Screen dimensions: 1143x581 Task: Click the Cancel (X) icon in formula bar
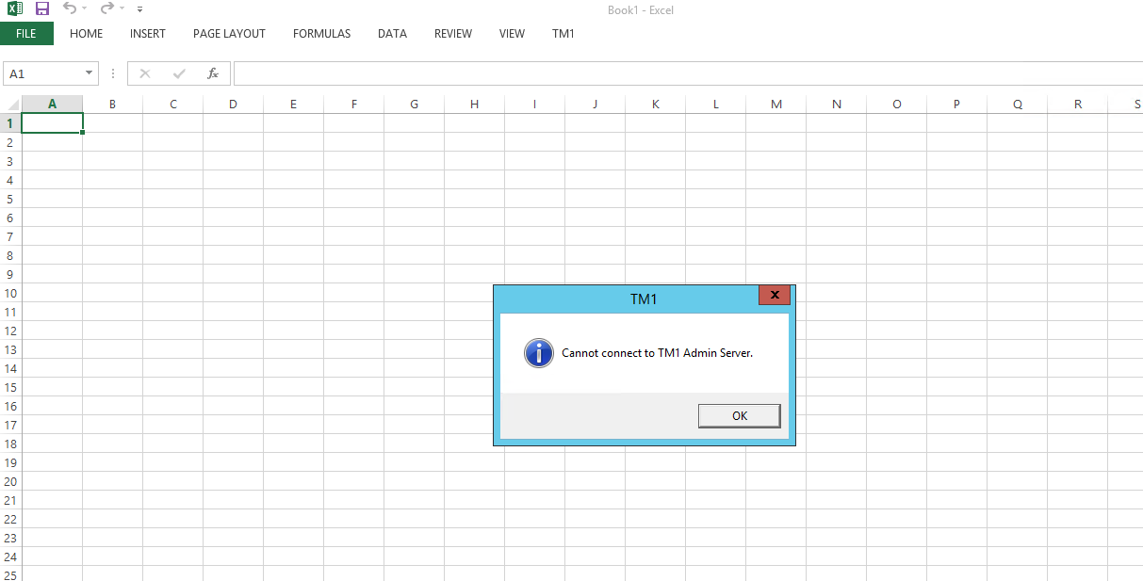(x=145, y=73)
